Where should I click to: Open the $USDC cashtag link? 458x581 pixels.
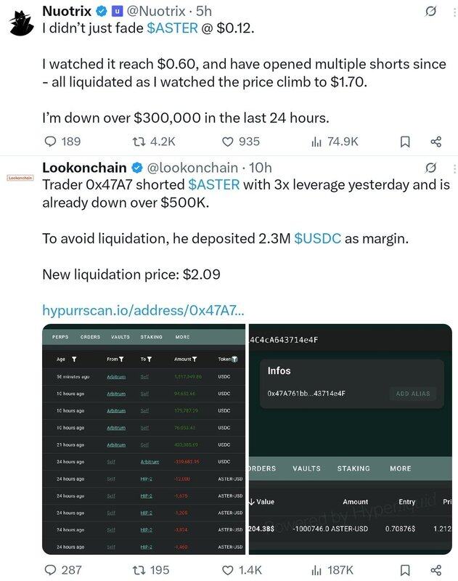(317, 238)
